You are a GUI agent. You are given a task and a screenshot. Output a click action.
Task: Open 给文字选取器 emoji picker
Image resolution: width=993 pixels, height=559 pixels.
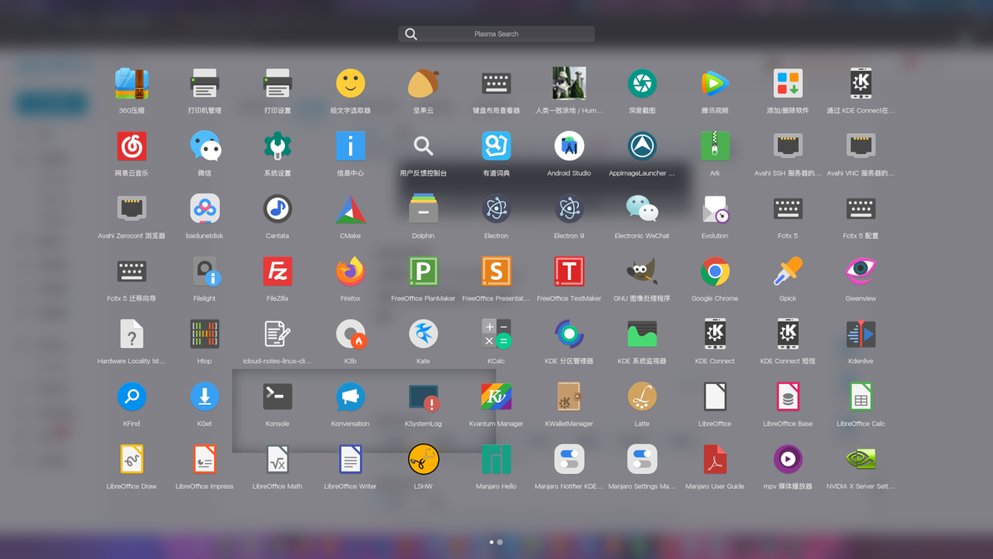[x=350, y=83]
